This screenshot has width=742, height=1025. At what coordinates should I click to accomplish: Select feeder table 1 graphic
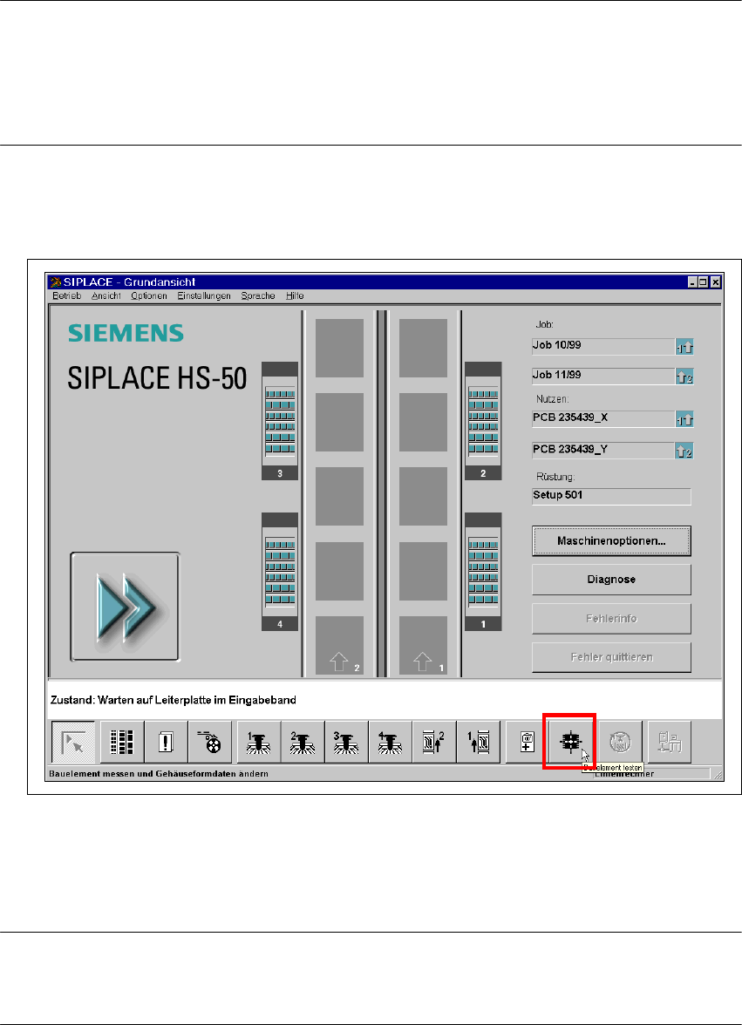[483, 572]
